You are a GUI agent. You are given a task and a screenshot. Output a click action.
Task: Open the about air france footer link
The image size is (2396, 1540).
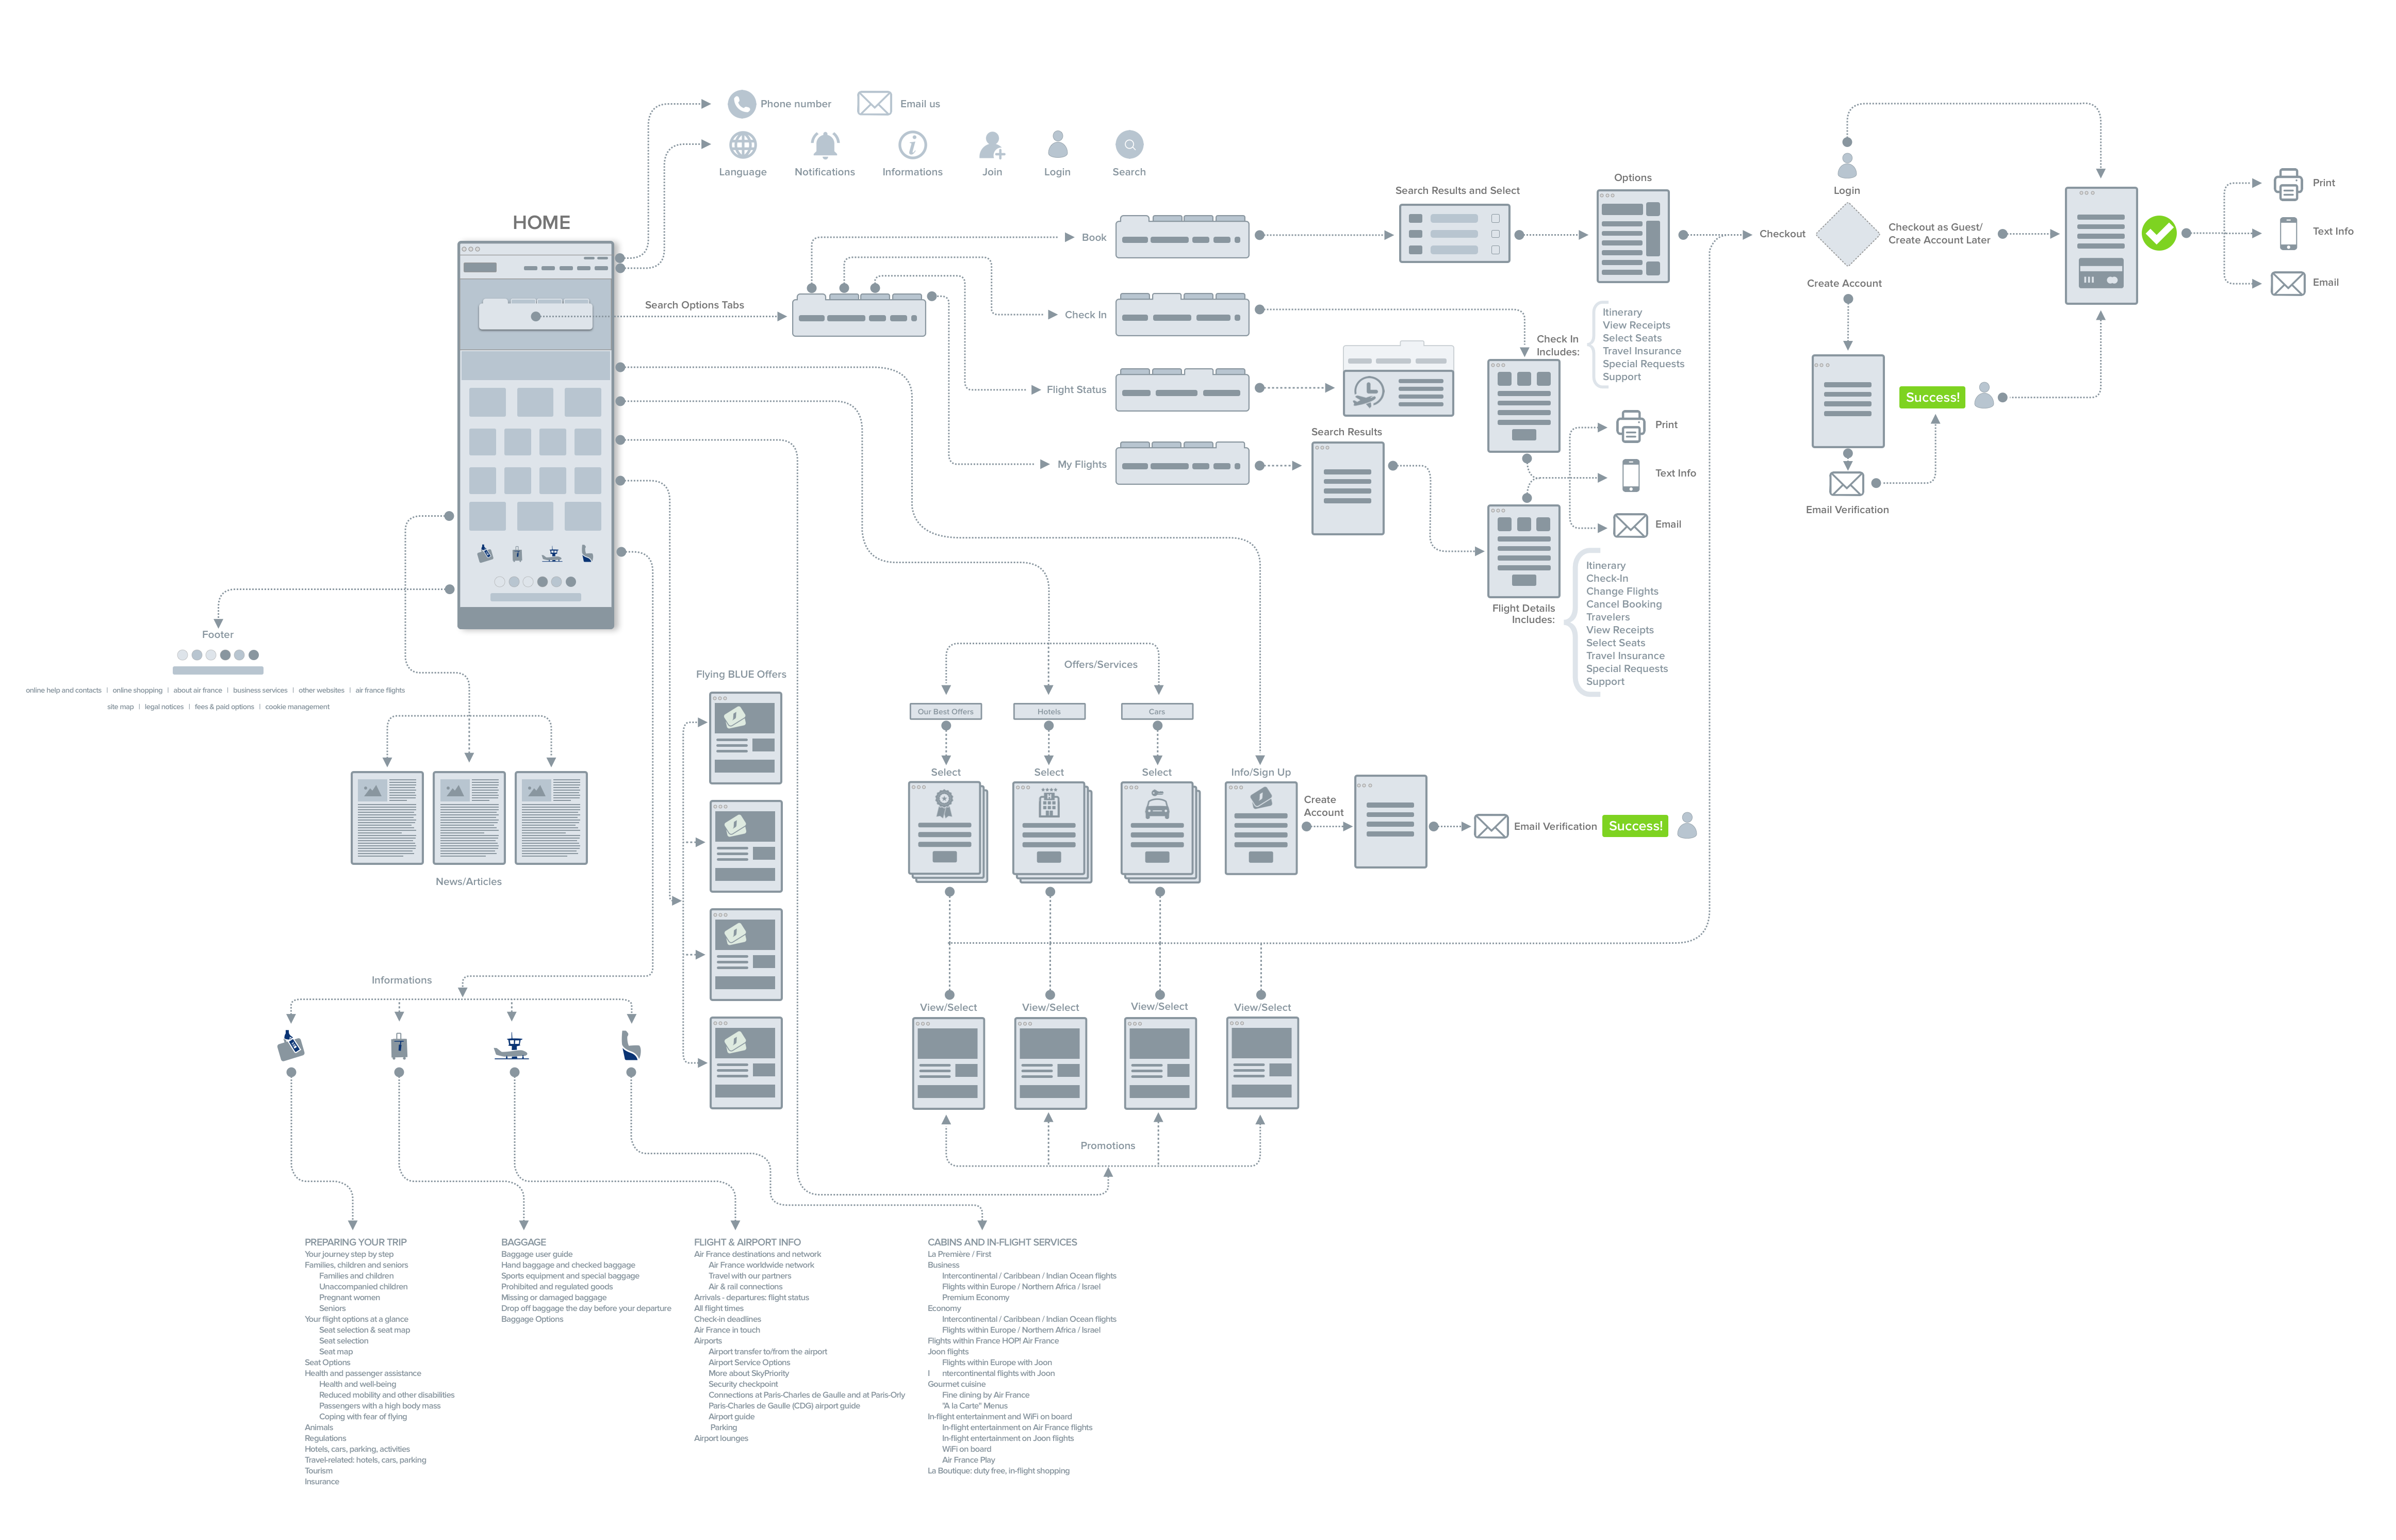click(x=197, y=691)
